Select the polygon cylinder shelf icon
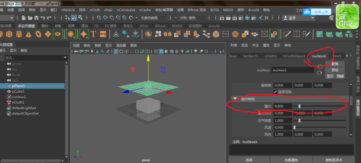 pyautogui.click(x=19, y=34)
